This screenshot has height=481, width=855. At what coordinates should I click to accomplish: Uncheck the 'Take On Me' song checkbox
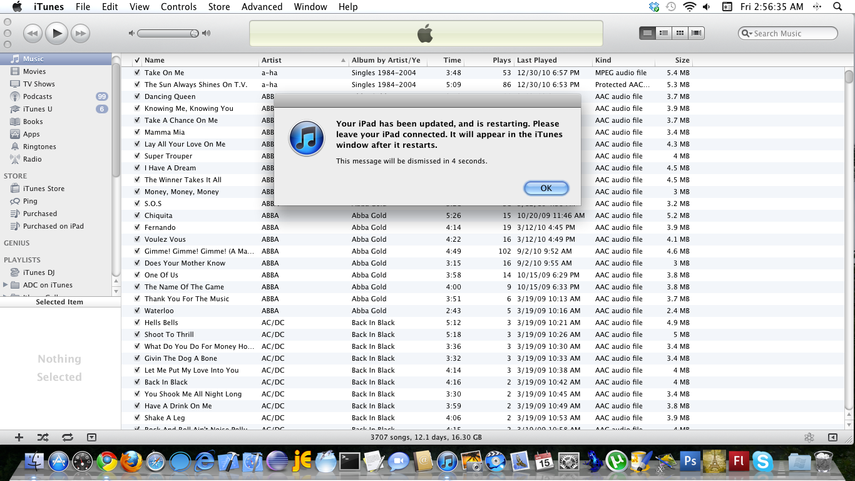coord(137,73)
